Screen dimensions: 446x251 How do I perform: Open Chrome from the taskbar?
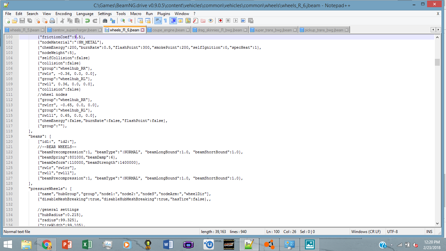pyautogui.click(x=47, y=244)
